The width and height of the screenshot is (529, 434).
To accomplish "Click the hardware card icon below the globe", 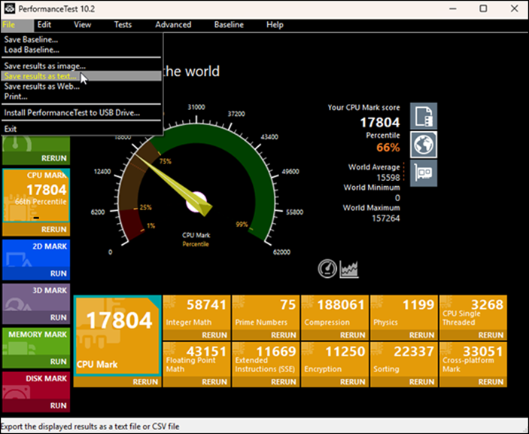I will pyautogui.click(x=424, y=173).
